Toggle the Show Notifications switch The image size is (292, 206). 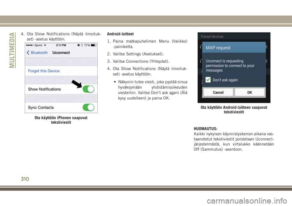click(89, 89)
